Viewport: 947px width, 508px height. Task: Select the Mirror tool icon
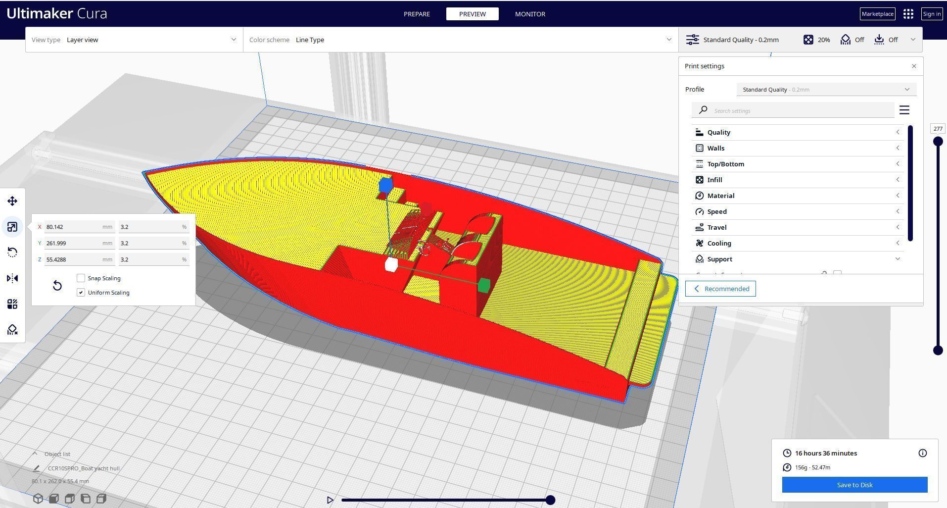pos(12,278)
